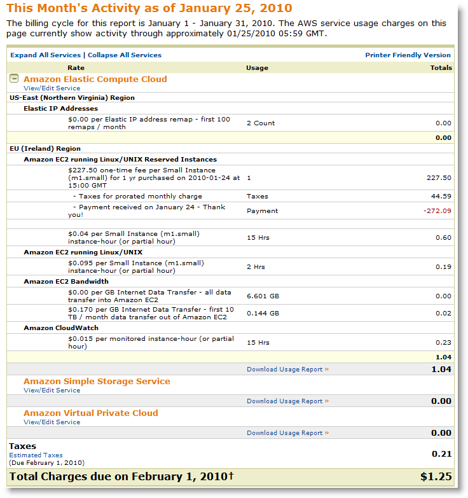468x498 pixels.
Task: Select the '0.144 GB' usage value
Action: 263,313
